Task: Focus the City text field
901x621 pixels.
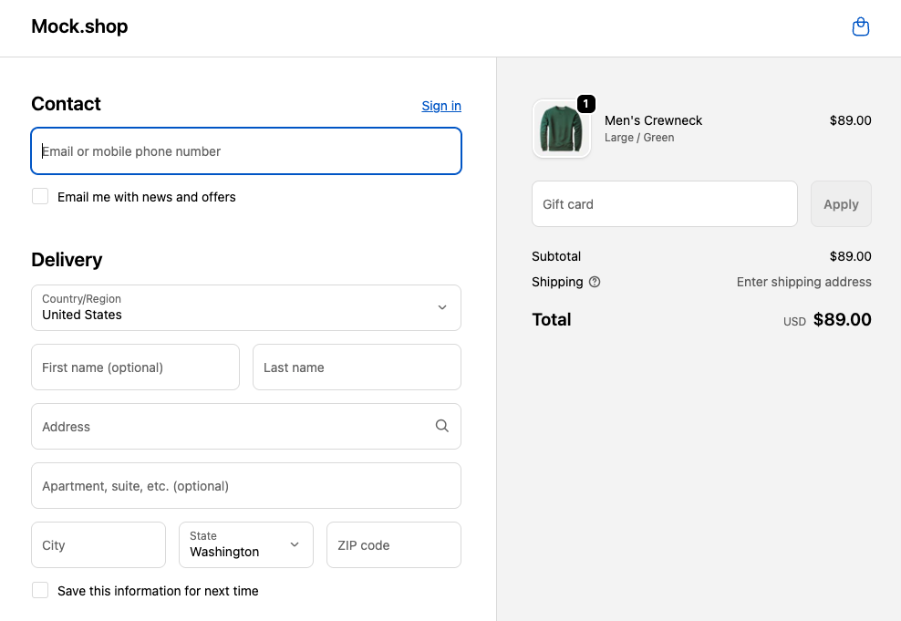Action: [98, 545]
